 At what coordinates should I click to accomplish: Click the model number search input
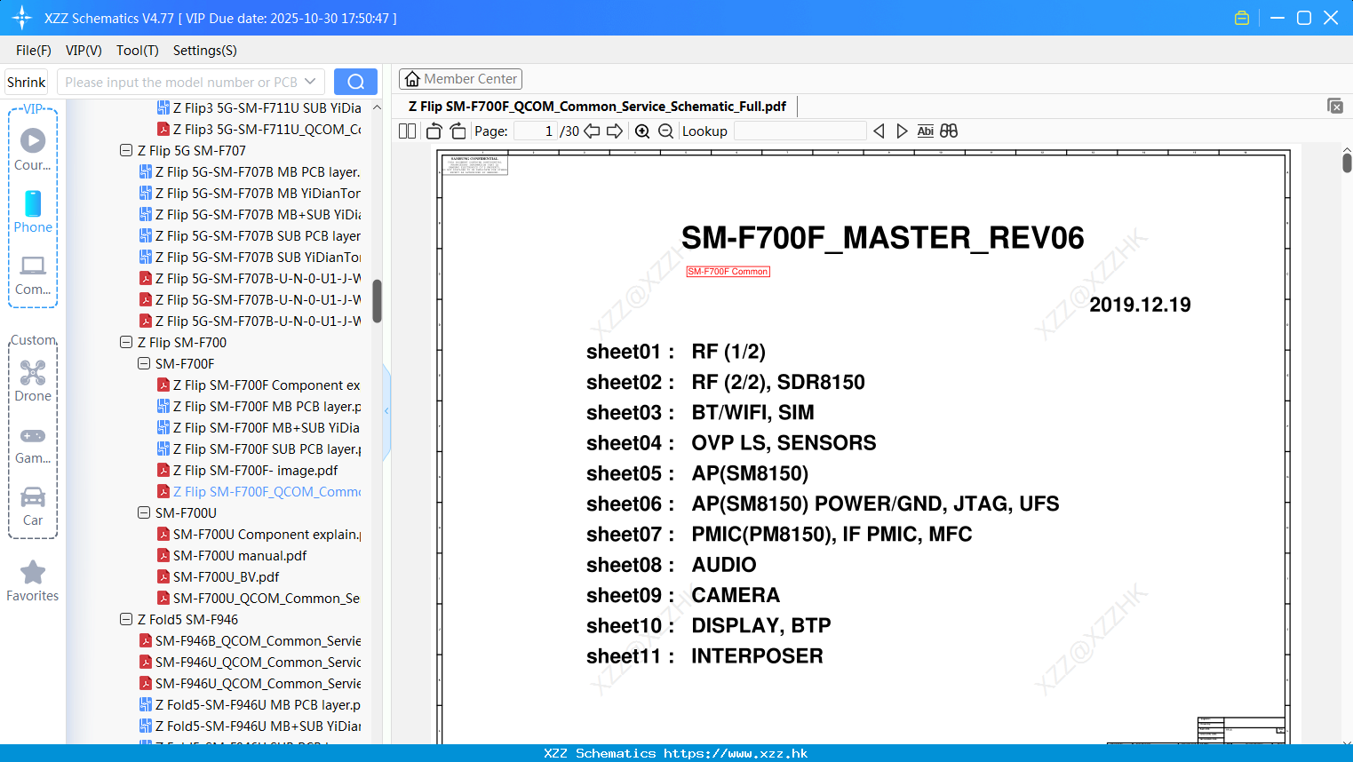(181, 82)
